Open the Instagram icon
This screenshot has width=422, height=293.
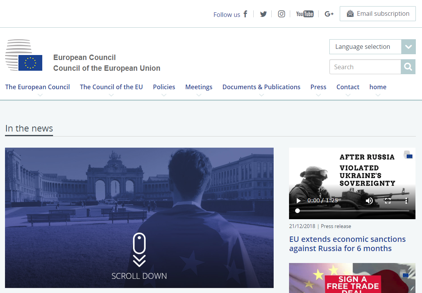pyautogui.click(x=281, y=14)
